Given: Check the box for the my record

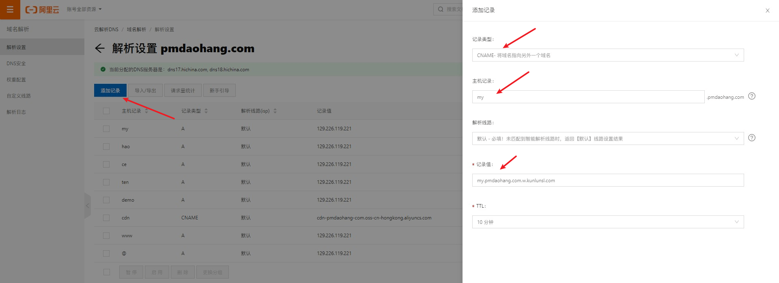Looking at the screenshot, I should [106, 129].
